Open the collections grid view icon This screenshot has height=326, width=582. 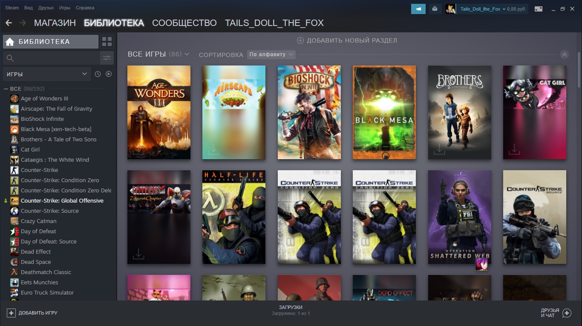pos(107,42)
